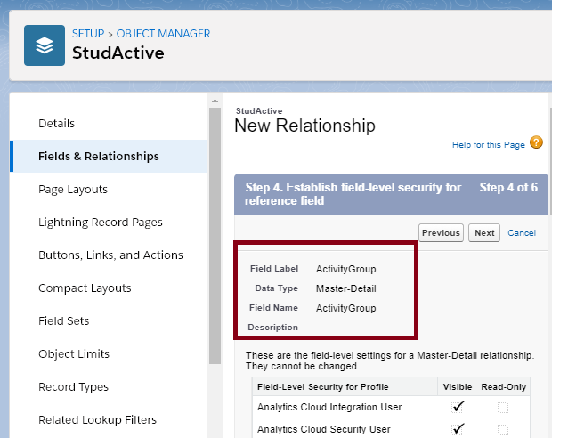The height and width of the screenshot is (438, 568).
Task: Open Object Limits
Action: (x=74, y=354)
